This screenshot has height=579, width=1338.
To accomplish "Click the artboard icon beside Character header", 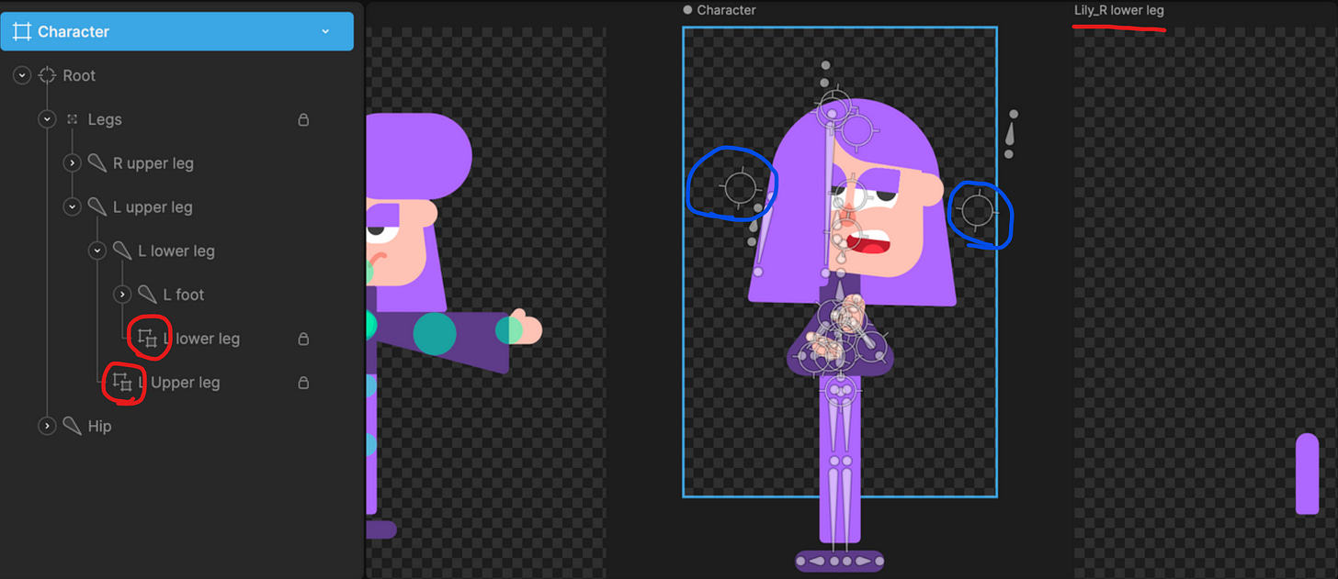I will [x=22, y=31].
